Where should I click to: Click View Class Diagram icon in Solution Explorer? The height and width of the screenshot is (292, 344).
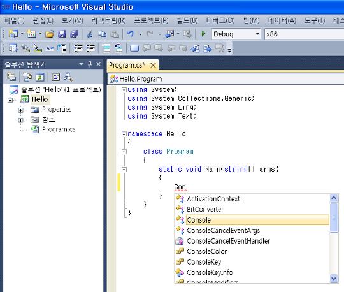(x=68, y=77)
